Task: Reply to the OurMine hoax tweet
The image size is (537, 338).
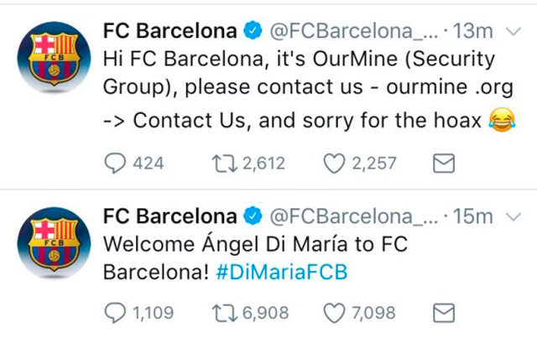Action: point(115,164)
